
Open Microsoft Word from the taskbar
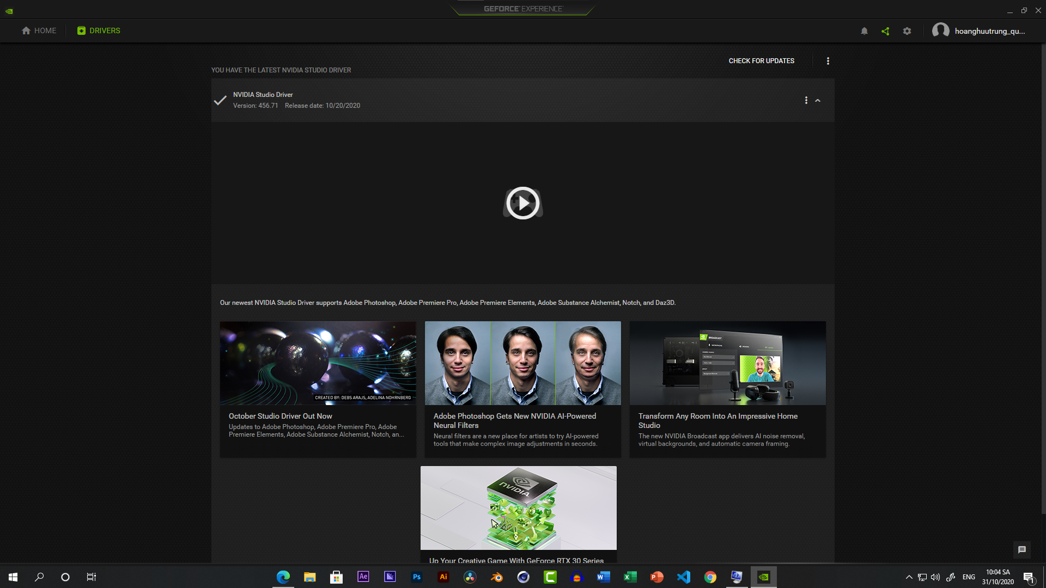[604, 577]
